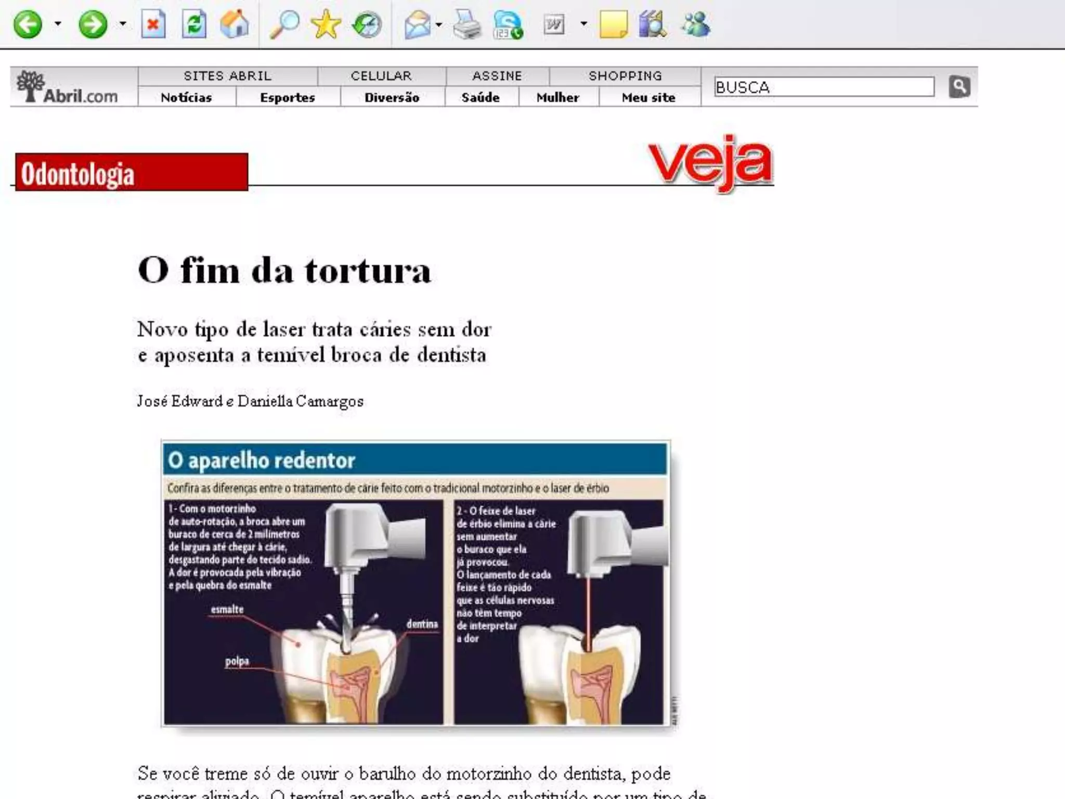This screenshot has height=799, width=1065.
Task: Click the browser Back arrow button
Action: click(27, 24)
